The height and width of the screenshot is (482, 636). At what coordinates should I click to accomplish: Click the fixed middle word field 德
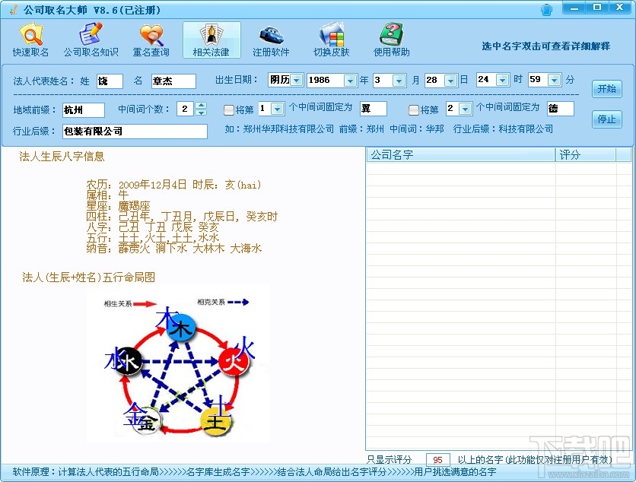pos(560,108)
